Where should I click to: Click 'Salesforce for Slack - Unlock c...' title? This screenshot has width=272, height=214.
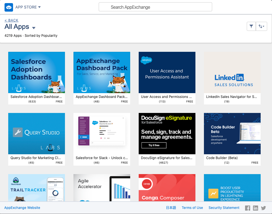102,158
